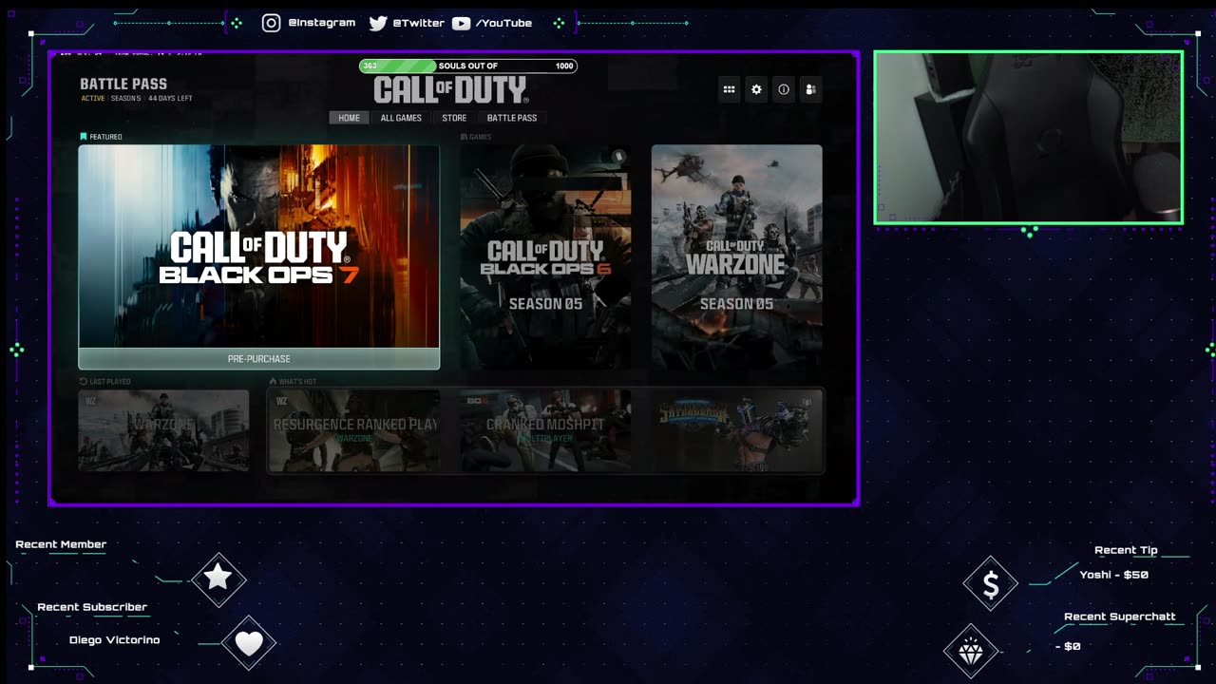The width and height of the screenshot is (1216, 684).
Task: Click the Last Played history icon
Action: 84,381
